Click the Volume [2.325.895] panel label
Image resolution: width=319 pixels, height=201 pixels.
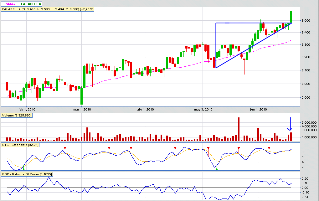[17, 115]
